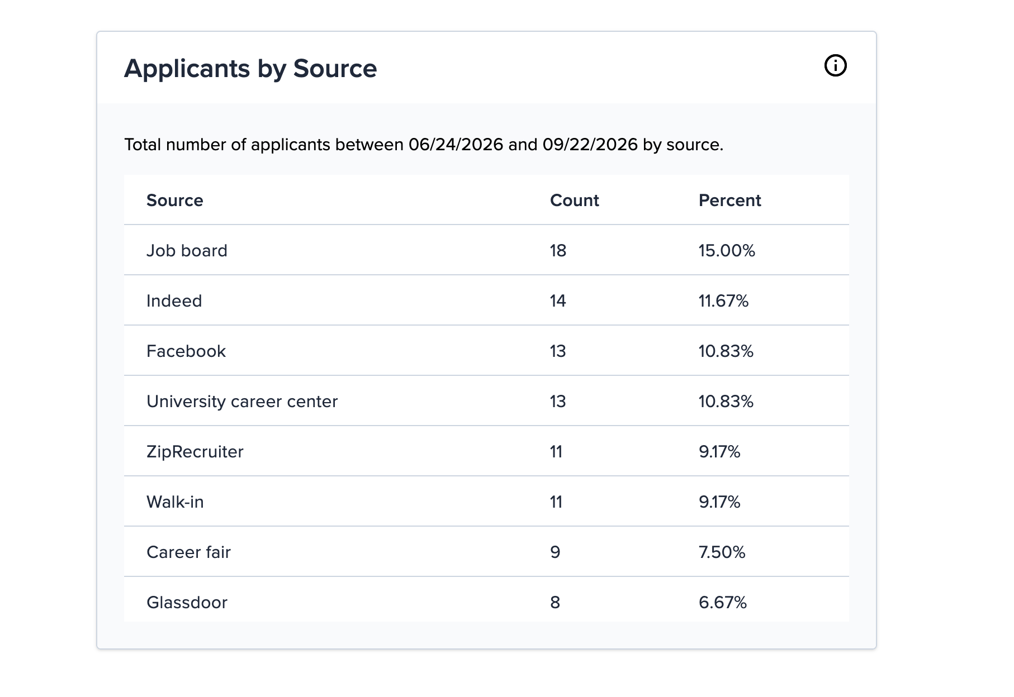Click the Walk-in source name
This screenshot has height=697, width=1014.
[175, 502]
